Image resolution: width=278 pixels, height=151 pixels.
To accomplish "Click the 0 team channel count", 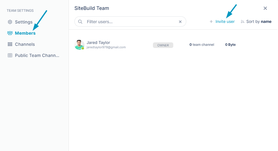I will pyautogui.click(x=202, y=45).
